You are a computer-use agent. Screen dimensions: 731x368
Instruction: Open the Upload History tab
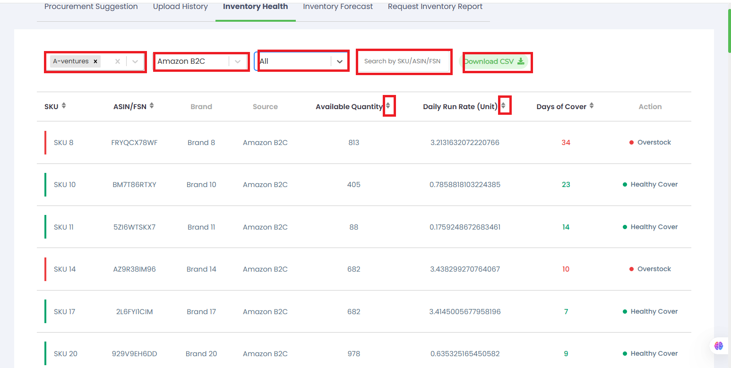click(x=181, y=7)
